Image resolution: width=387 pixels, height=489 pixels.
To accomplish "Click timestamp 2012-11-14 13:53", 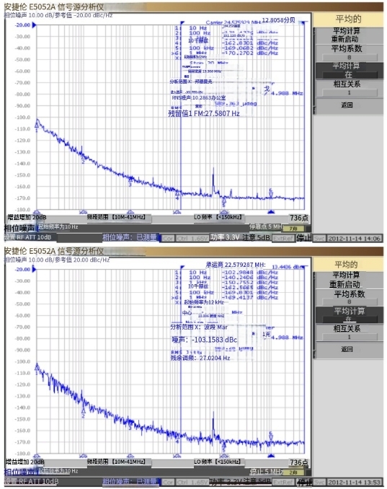I will click(355, 483).
